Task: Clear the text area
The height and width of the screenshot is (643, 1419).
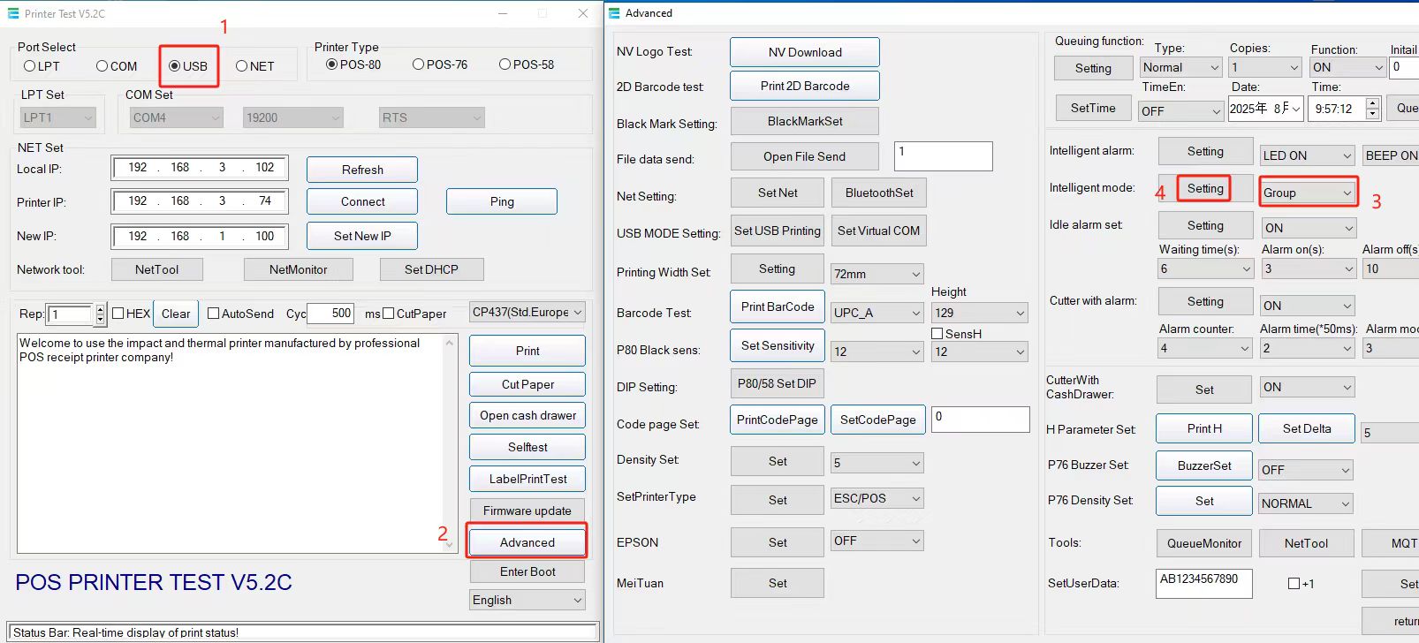Action: (x=176, y=314)
